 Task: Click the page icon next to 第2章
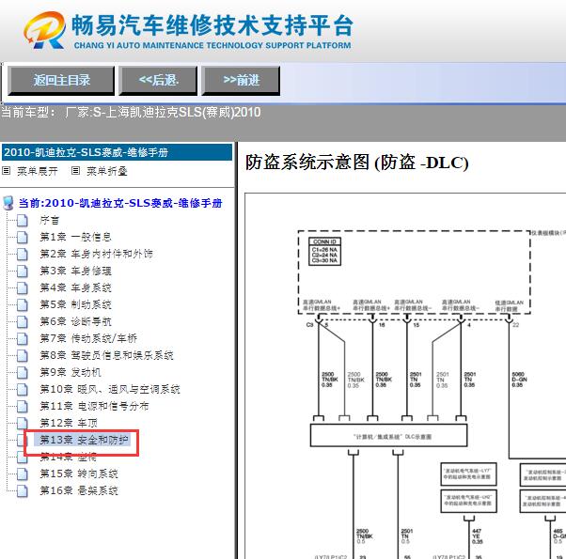(x=23, y=254)
